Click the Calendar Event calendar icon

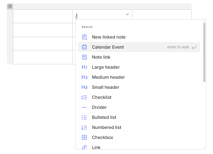(x=84, y=47)
